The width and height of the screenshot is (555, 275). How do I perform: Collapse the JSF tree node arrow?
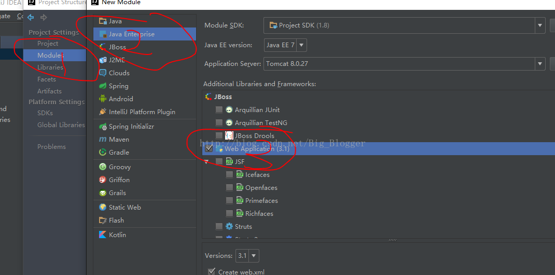tap(207, 162)
